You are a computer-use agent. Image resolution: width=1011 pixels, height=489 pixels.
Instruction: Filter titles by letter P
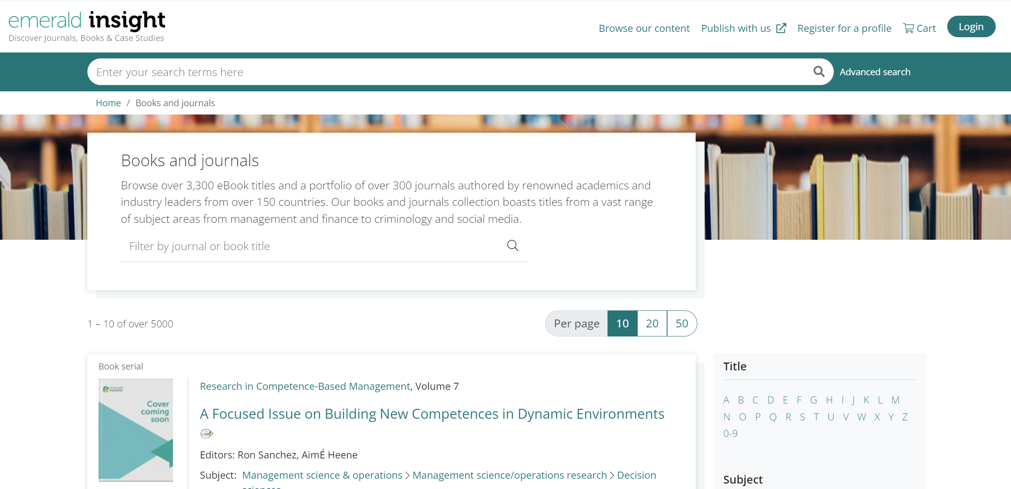pos(758,417)
